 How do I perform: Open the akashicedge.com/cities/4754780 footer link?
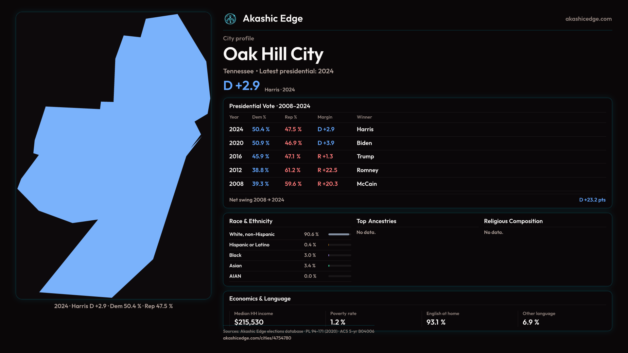257,338
